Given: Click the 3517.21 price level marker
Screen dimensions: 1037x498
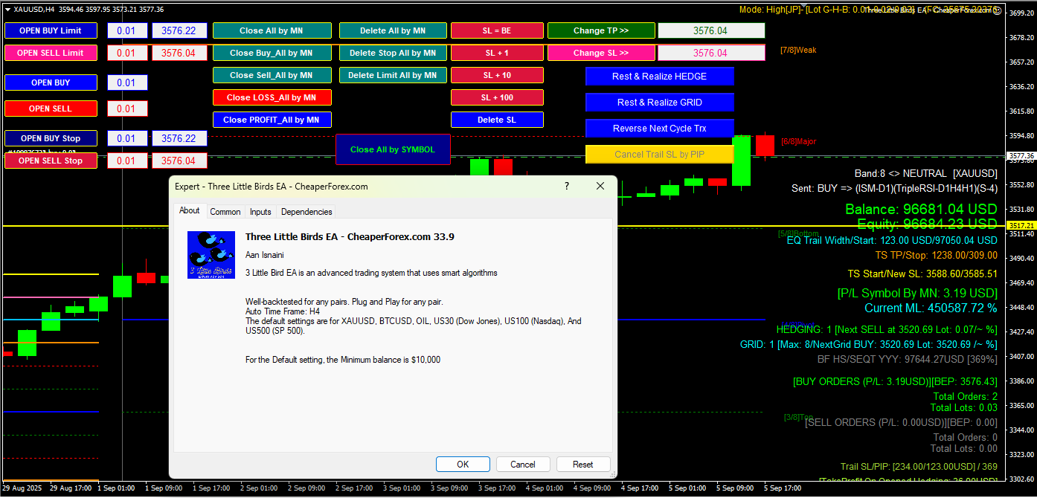Looking at the screenshot, I should click(x=1021, y=225).
